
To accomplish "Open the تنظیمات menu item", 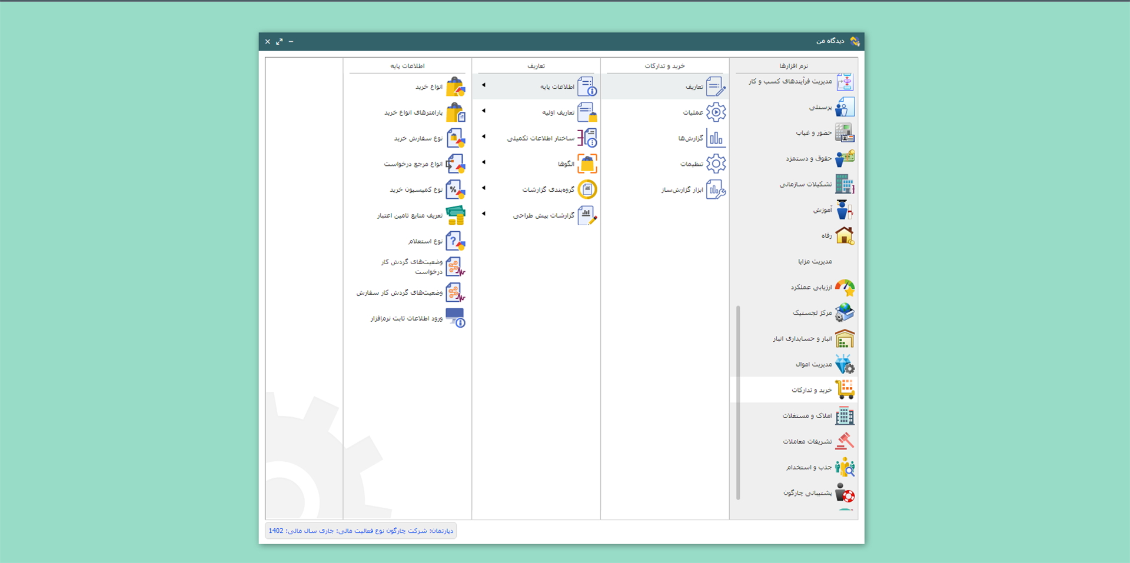I will tap(692, 164).
